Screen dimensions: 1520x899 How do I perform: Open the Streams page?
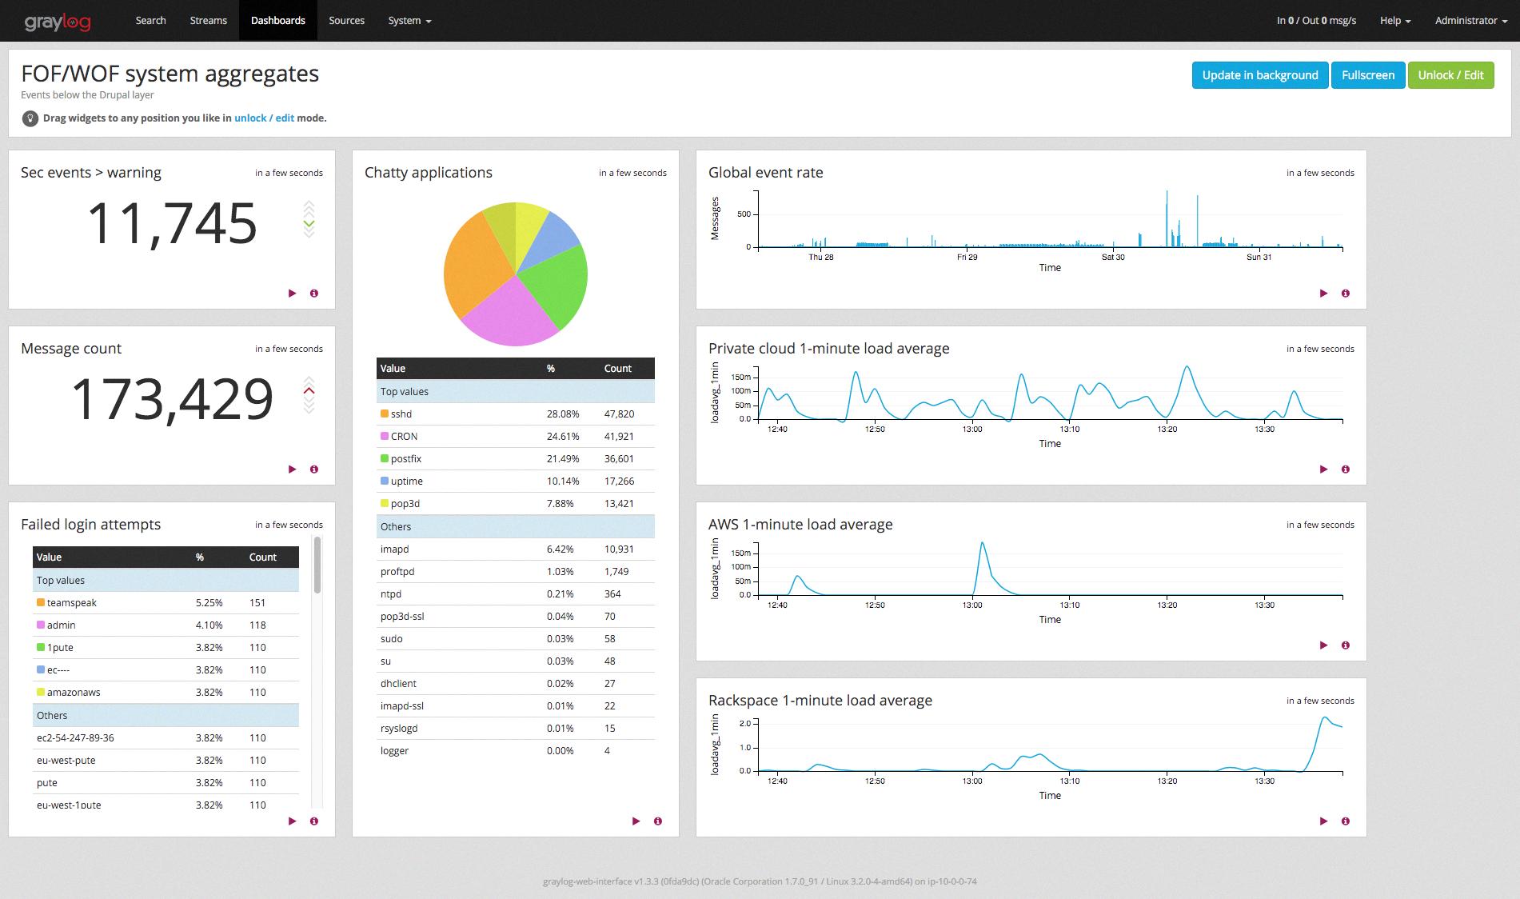pos(209,21)
